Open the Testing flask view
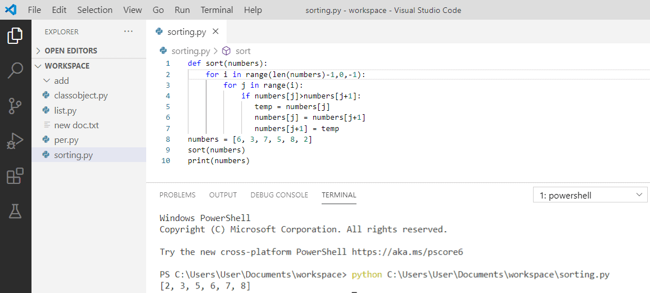The image size is (650, 293). click(x=15, y=212)
